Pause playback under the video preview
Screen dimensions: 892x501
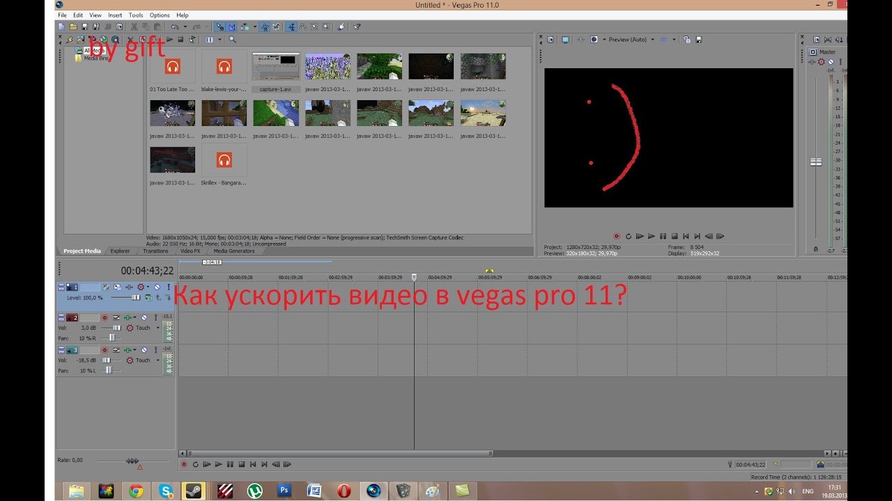click(663, 237)
